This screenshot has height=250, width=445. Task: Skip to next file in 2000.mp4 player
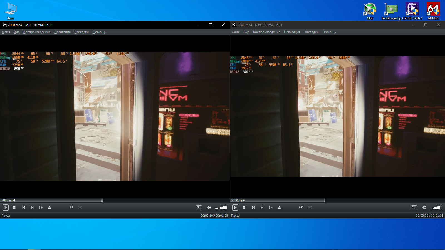[x=32, y=207]
